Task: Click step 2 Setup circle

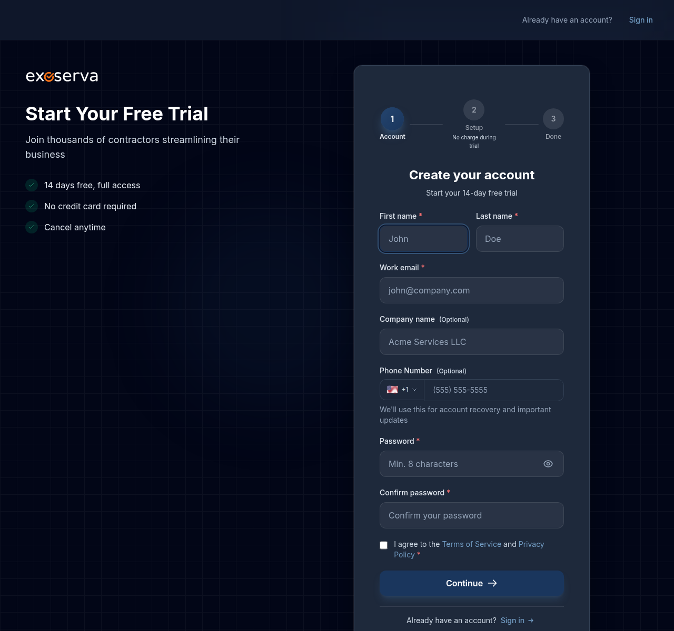Action: [474, 110]
